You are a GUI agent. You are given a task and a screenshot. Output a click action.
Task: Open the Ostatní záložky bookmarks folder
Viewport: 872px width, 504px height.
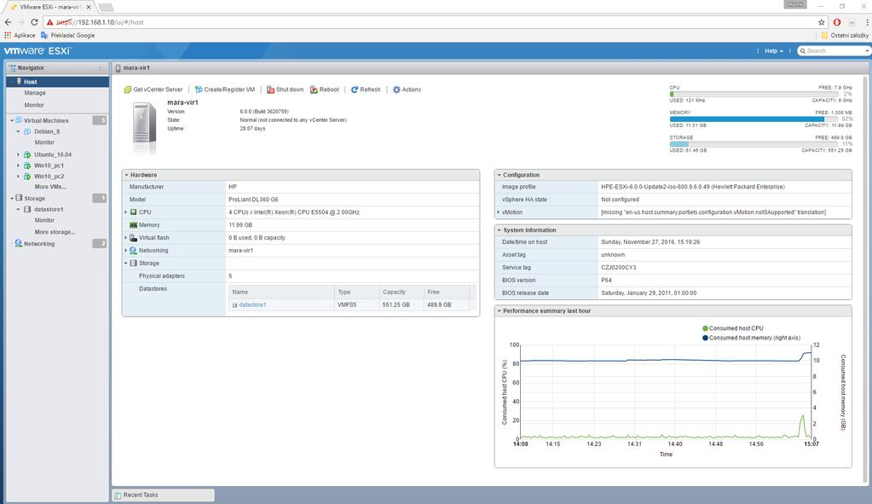pos(845,35)
